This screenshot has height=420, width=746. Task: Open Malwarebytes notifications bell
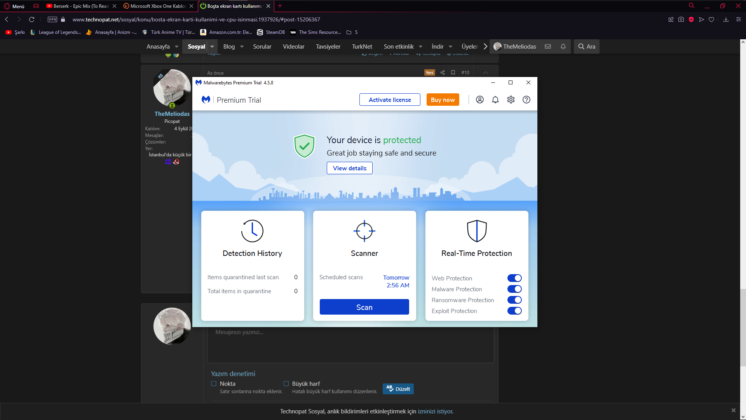[495, 100]
